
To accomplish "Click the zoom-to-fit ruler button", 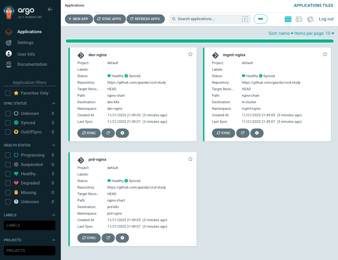I will 261,19.
